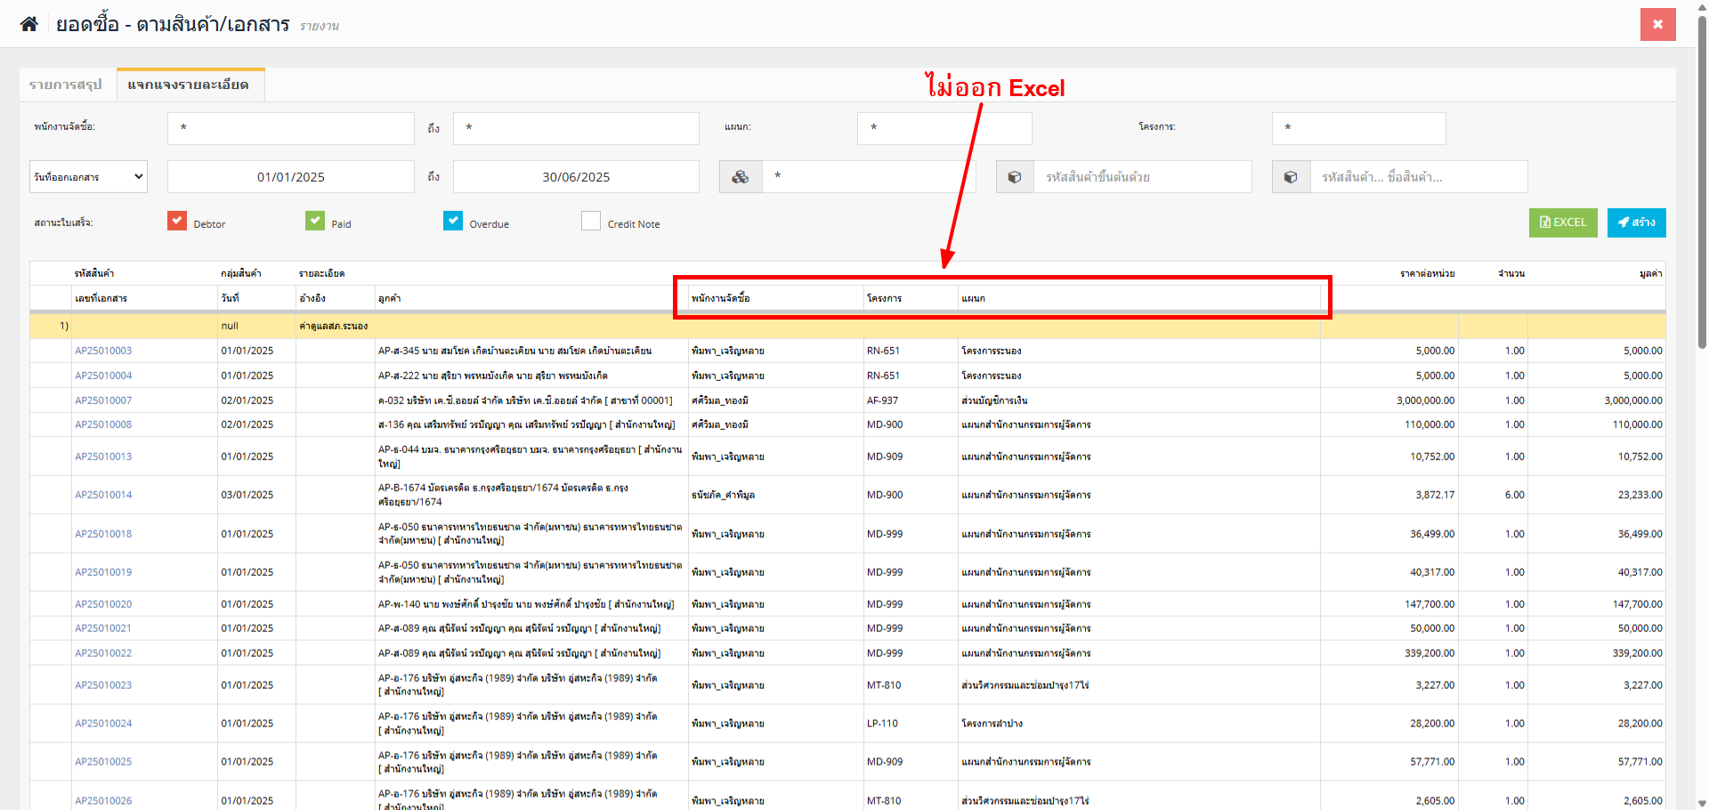Click the พนักงานจัดซื้อ column header
This screenshot has width=1709, height=810.
click(x=721, y=298)
